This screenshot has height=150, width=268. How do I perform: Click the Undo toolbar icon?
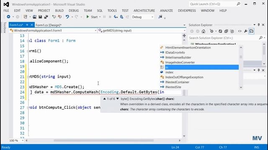click(67, 17)
